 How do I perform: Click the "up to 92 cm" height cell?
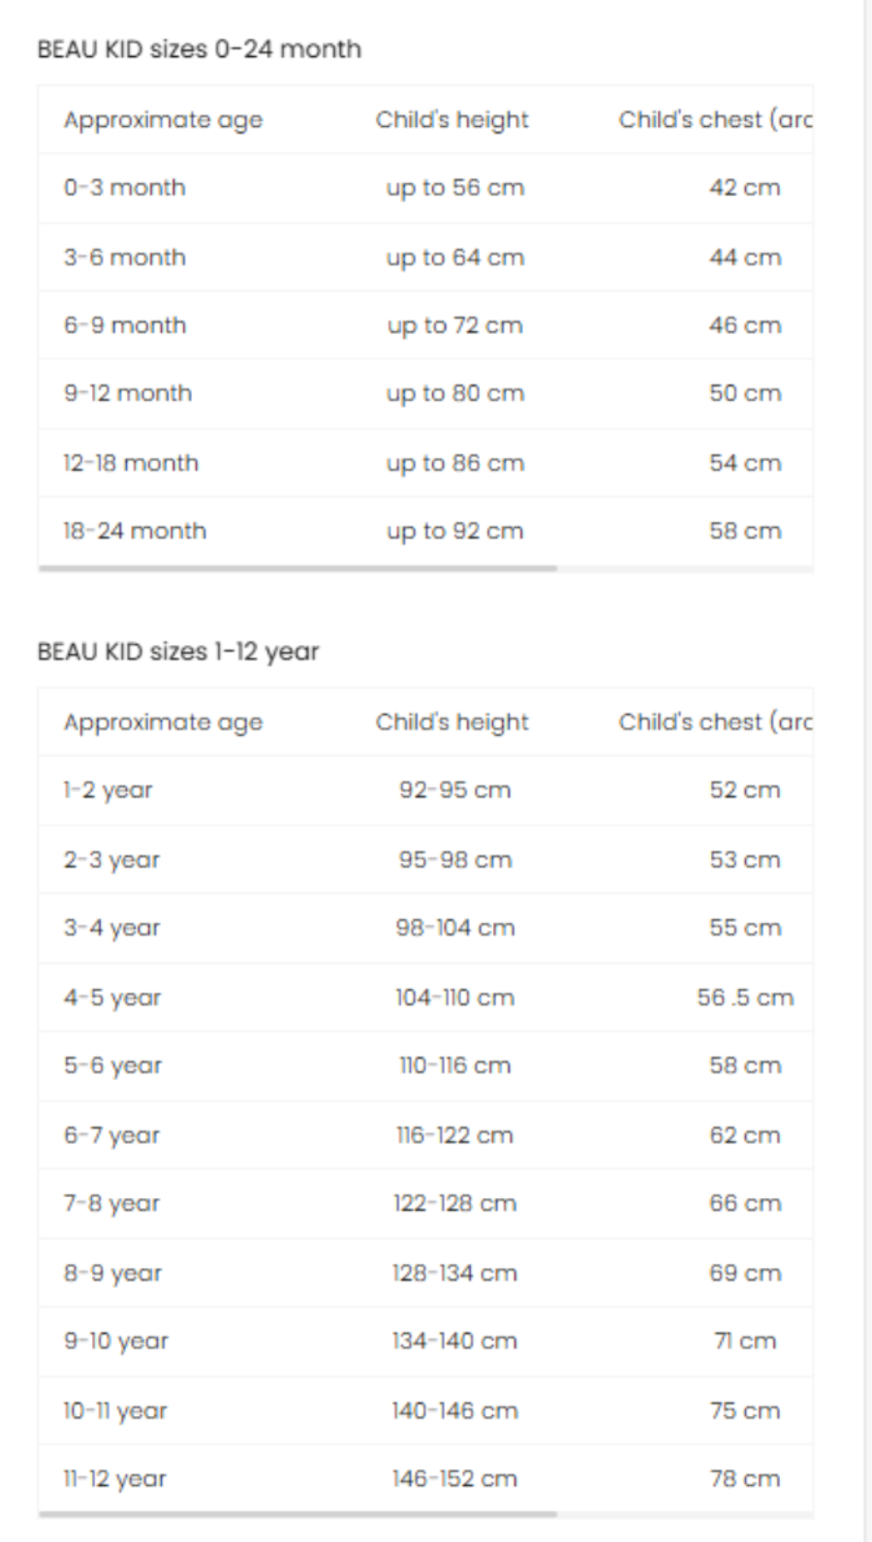coord(454,531)
